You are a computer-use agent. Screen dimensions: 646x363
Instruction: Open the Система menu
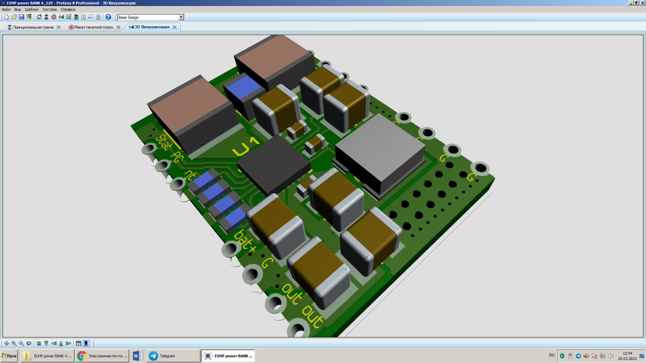tap(49, 10)
